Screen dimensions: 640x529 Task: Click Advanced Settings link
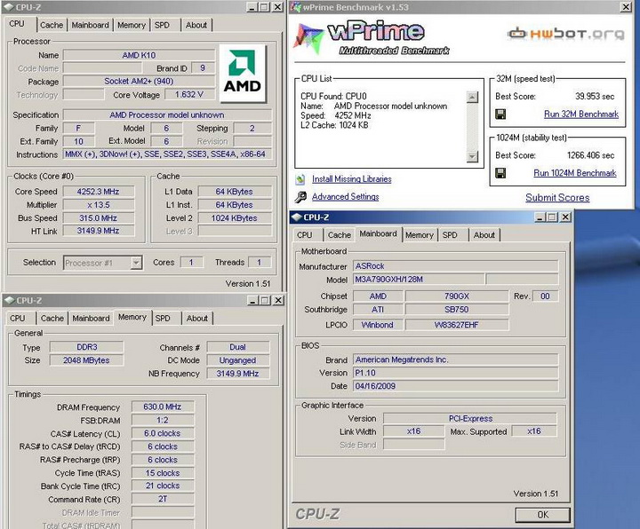[x=345, y=197]
